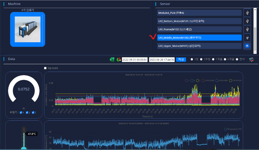Click the icon right of the period radios
Screen dimensions: 259x150
pyautogui.click(x=251, y=59)
